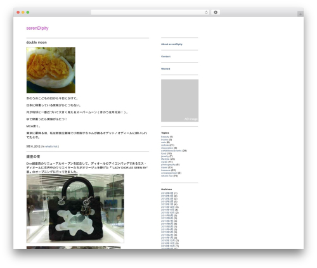Screen dimensions: 317x268
Task: Open the 2012年3月 archive
Action: click(167, 199)
